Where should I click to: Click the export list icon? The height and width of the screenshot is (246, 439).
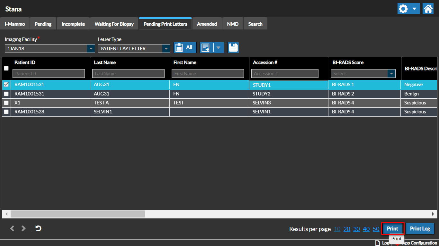[206, 48]
